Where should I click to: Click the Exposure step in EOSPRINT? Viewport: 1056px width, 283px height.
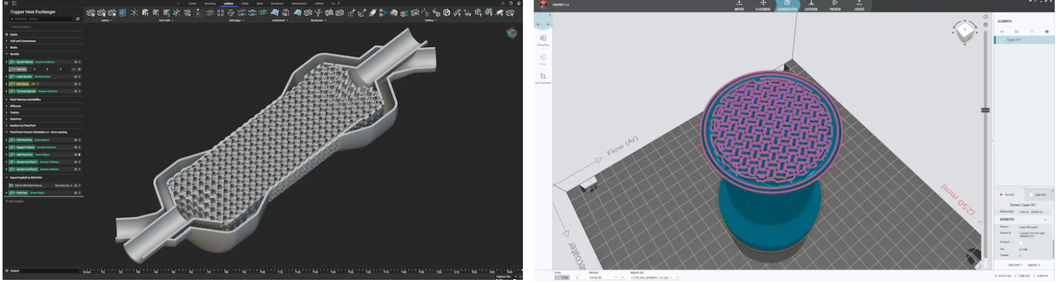[811, 6]
